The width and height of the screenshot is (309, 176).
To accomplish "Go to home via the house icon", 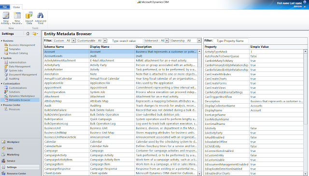I will pos(28,34).
